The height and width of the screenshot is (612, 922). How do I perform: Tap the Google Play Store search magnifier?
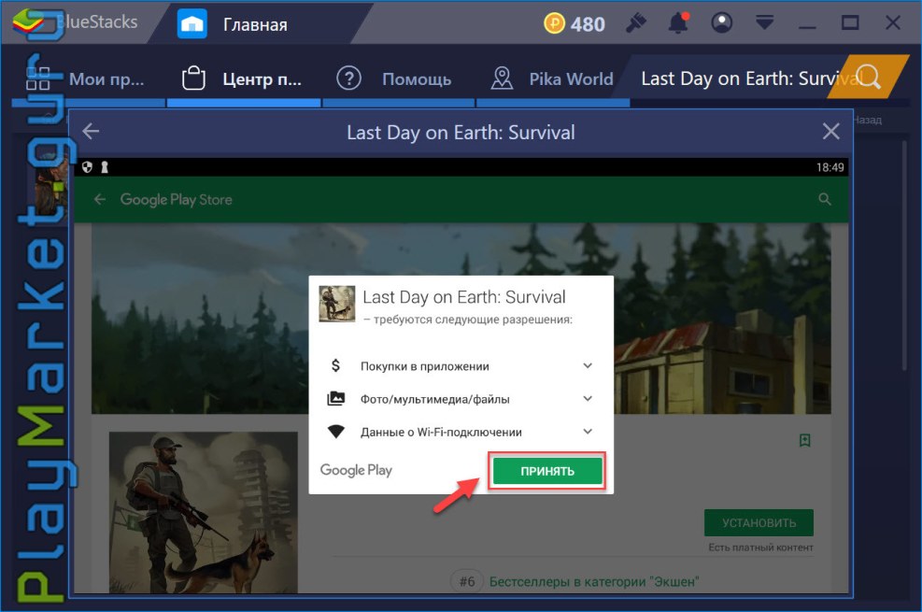824,199
